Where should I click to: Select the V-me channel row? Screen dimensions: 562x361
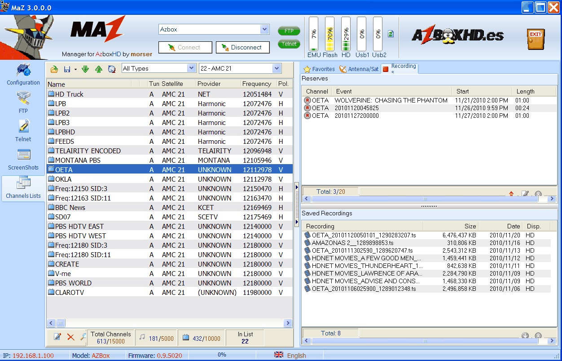(x=170, y=274)
